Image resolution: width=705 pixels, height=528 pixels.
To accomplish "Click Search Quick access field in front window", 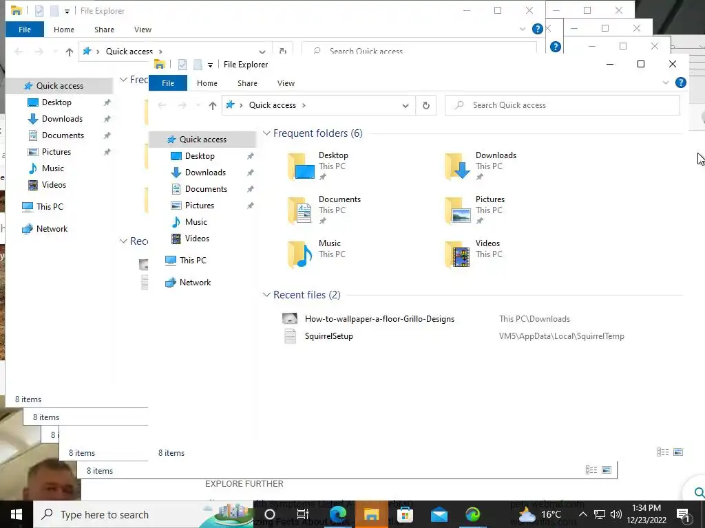I will click(x=562, y=105).
